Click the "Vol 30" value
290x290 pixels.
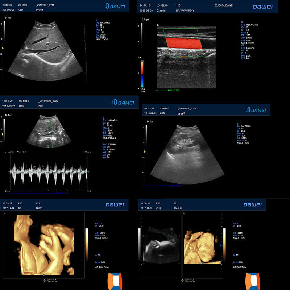pyautogui.click(x=106, y=157)
